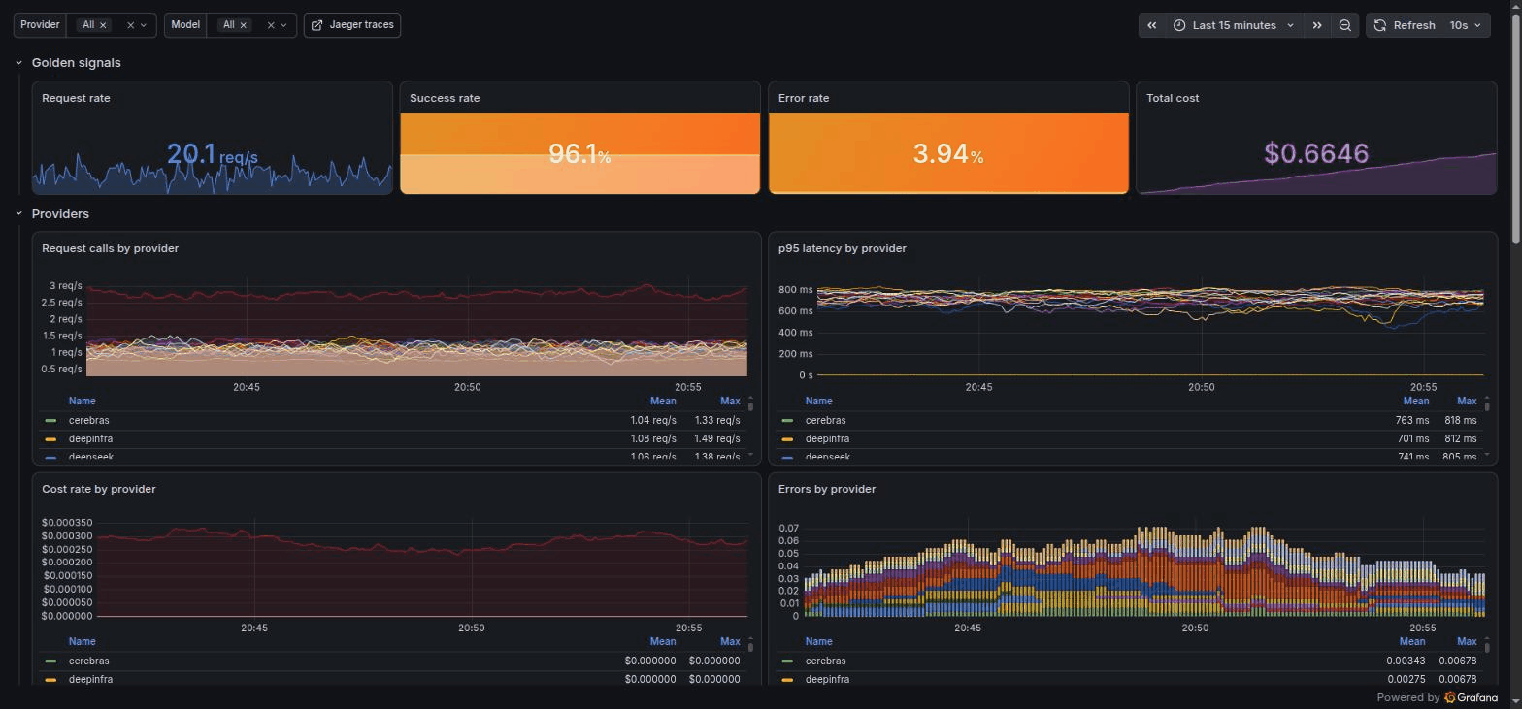Click Cost rate by provider panel title
Screen dimensions: 1522x709
(99, 489)
